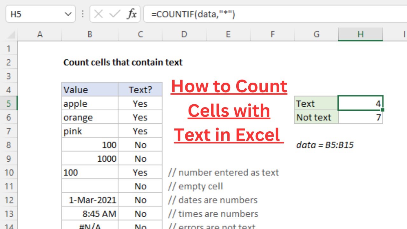Click the fill handle on cell H5
The height and width of the screenshot is (229, 407).
click(383, 110)
